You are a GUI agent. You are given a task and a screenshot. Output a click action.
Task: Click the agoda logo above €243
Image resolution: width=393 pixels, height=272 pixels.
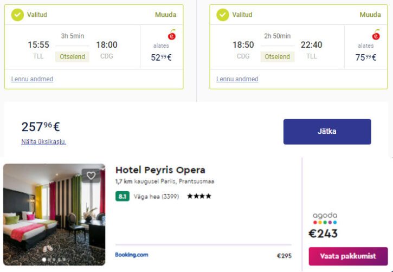[x=325, y=218]
